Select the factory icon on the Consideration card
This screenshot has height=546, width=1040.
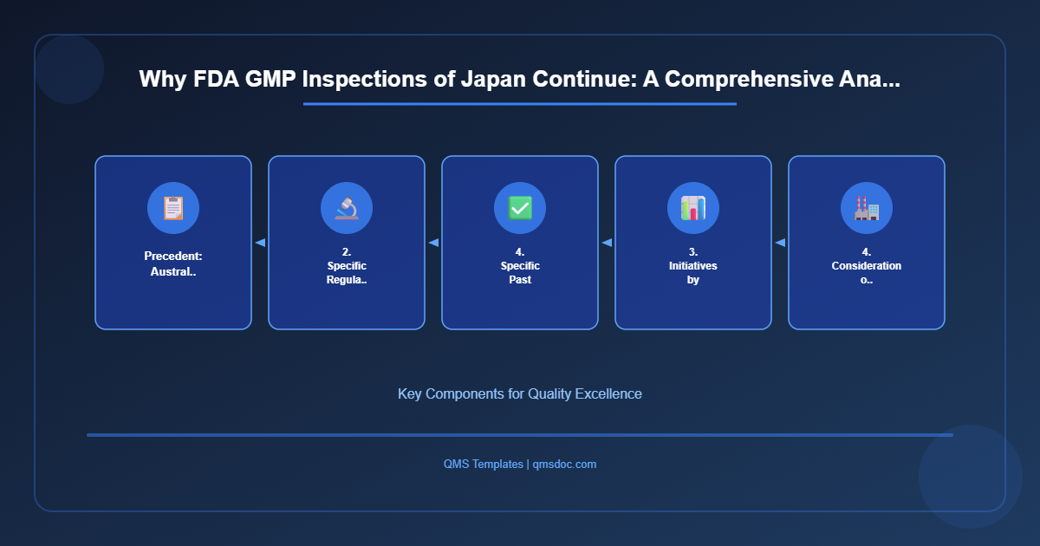(x=867, y=208)
